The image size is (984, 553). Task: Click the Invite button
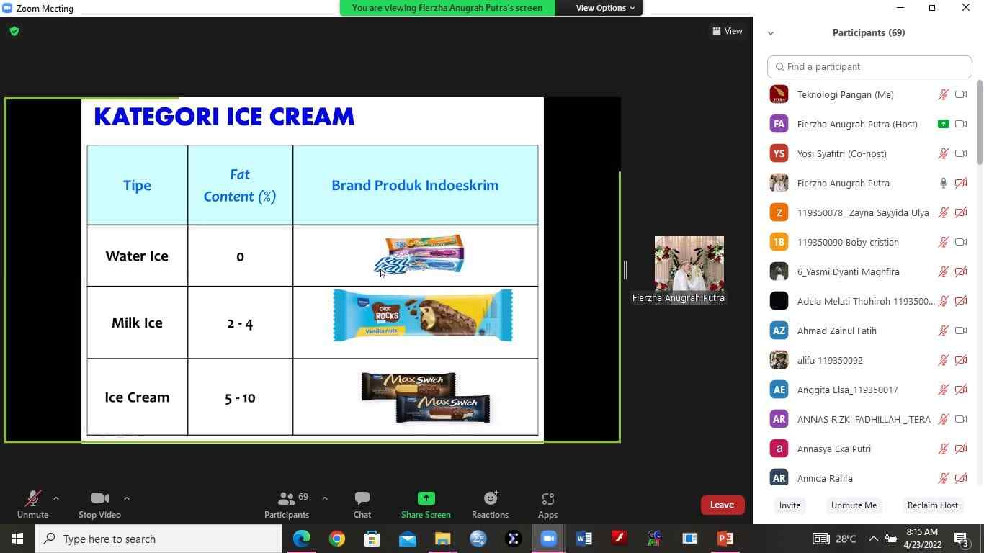coord(790,505)
